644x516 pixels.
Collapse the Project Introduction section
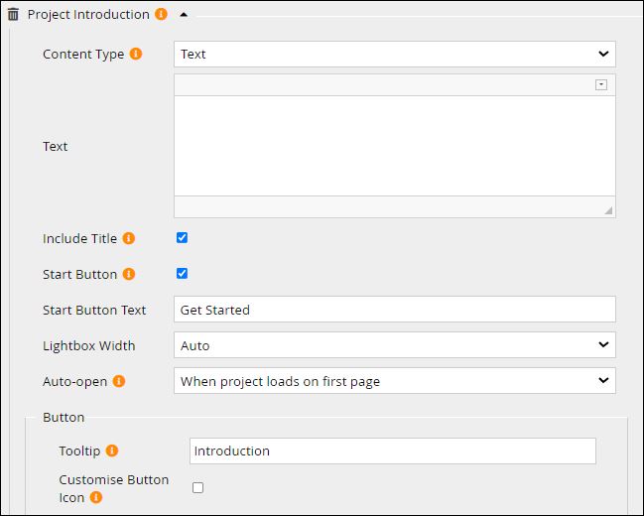(x=184, y=15)
